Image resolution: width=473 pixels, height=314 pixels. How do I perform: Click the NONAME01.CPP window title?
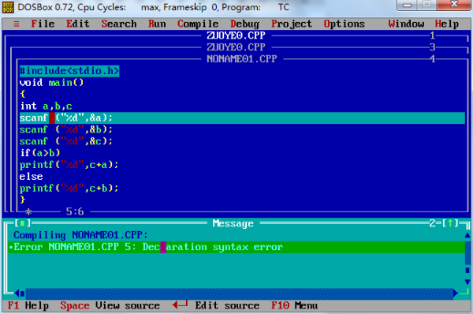(242, 59)
